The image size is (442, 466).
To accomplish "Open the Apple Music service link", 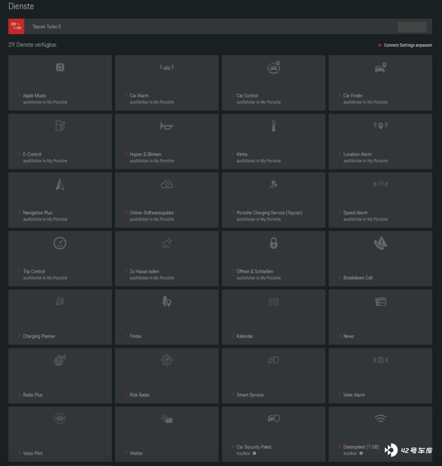I will pos(34,95).
